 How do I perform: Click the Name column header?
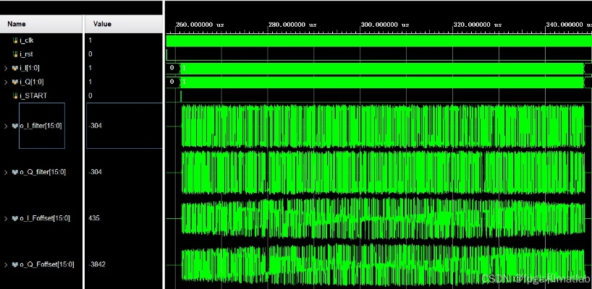tap(18, 24)
